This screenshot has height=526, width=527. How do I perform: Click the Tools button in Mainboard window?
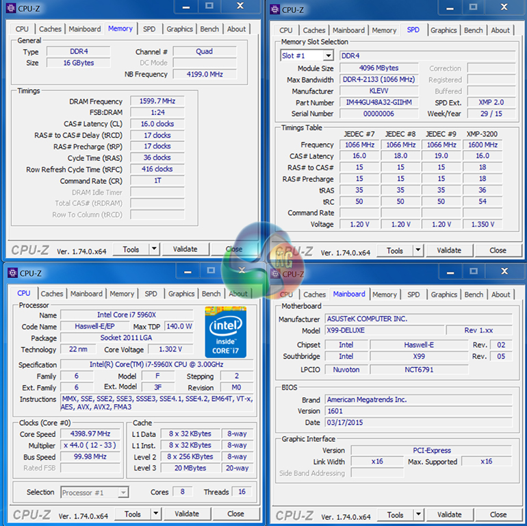pos(396,514)
